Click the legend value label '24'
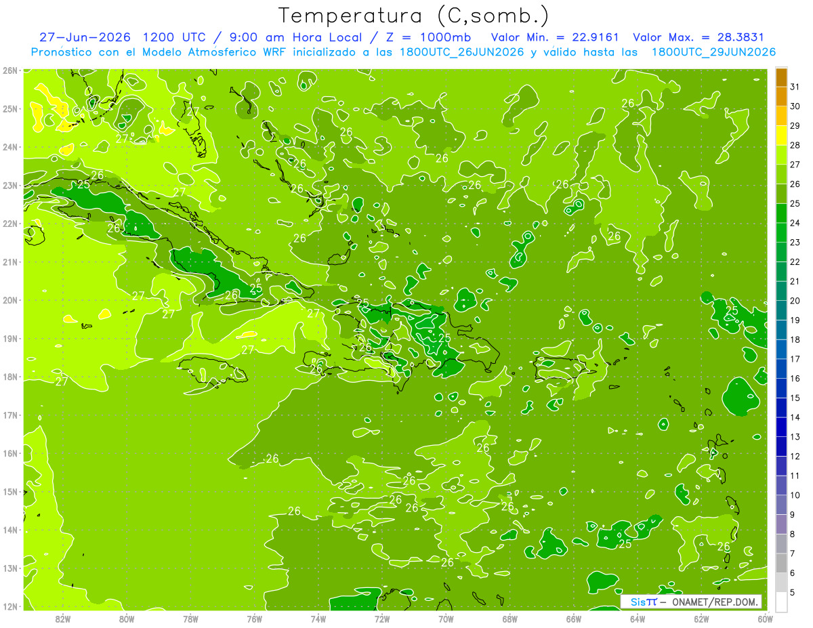 pos(795,223)
